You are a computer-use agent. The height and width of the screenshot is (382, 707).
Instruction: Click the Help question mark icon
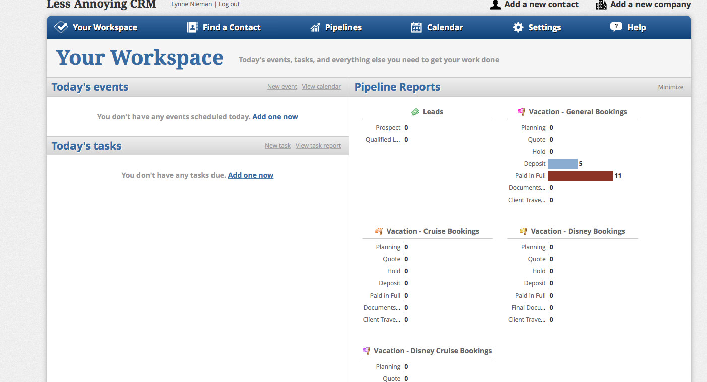616,27
